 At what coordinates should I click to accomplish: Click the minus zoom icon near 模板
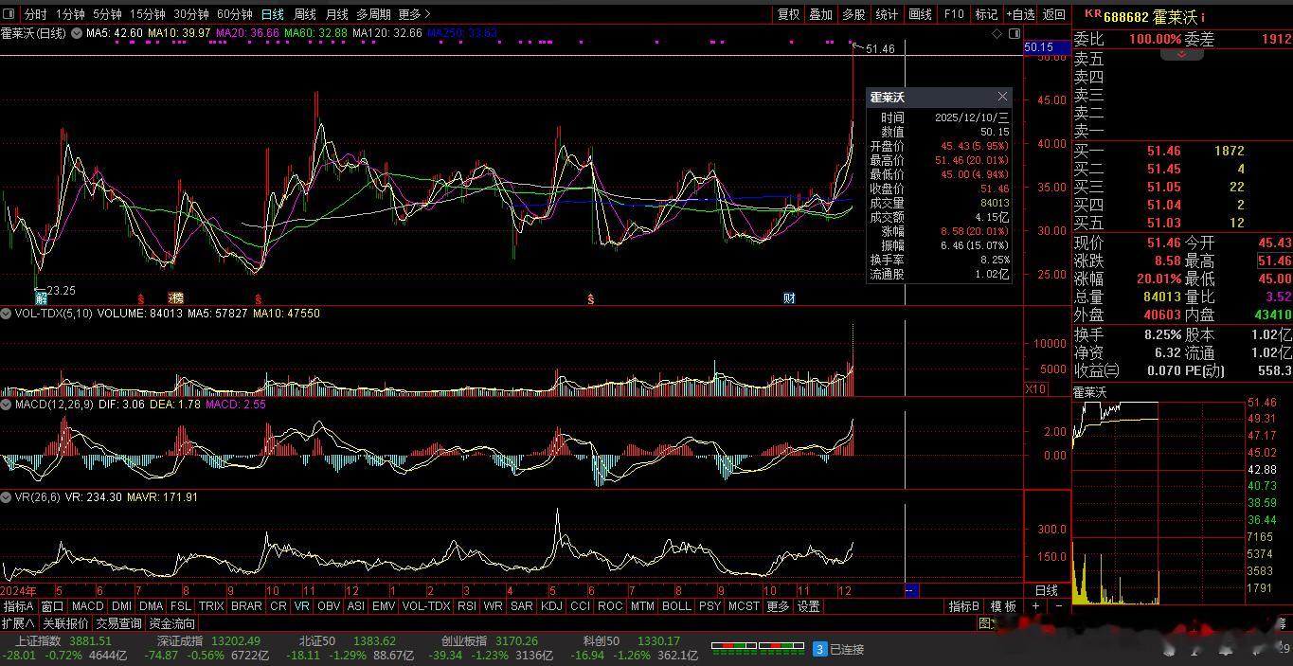(1058, 606)
